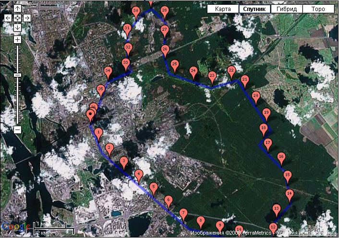Select route marker number 5
Viewport: 339px width, 238px height.
[x=153, y=187]
